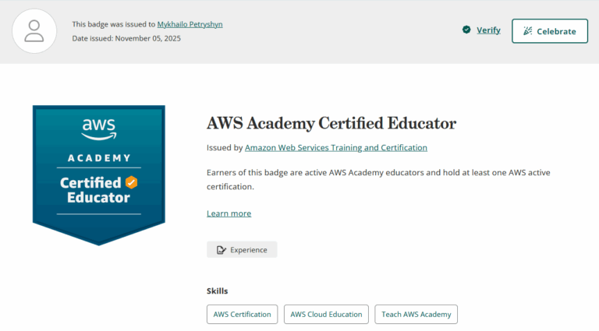Click the Learn more link
The width and height of the screenshot is (599, 331).
[x=229, y=213]
